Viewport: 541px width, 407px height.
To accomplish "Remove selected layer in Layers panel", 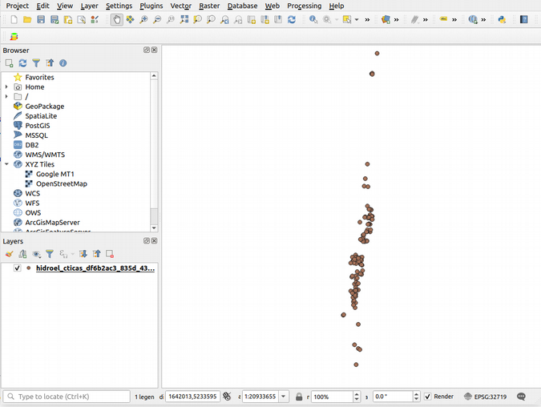I will click(x=110, y=254).
